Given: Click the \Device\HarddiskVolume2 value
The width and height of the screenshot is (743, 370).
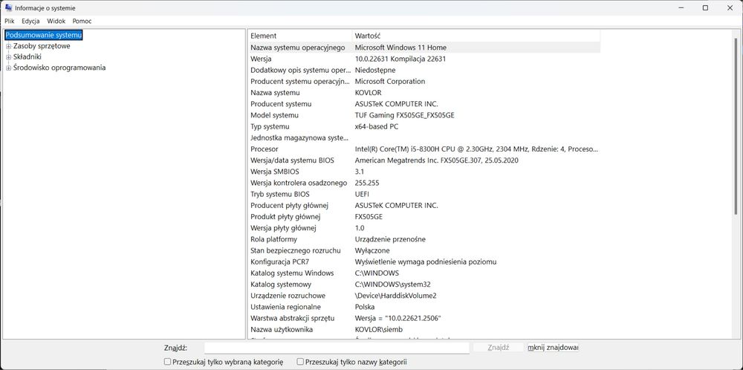Looking at the screenshot, I should pos(396,296).
